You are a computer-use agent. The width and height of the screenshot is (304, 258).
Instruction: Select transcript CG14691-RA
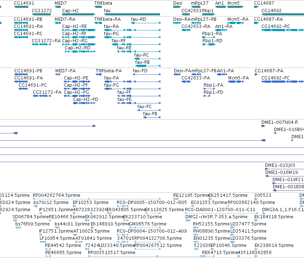pyautogui.click(x=21, y=30)
